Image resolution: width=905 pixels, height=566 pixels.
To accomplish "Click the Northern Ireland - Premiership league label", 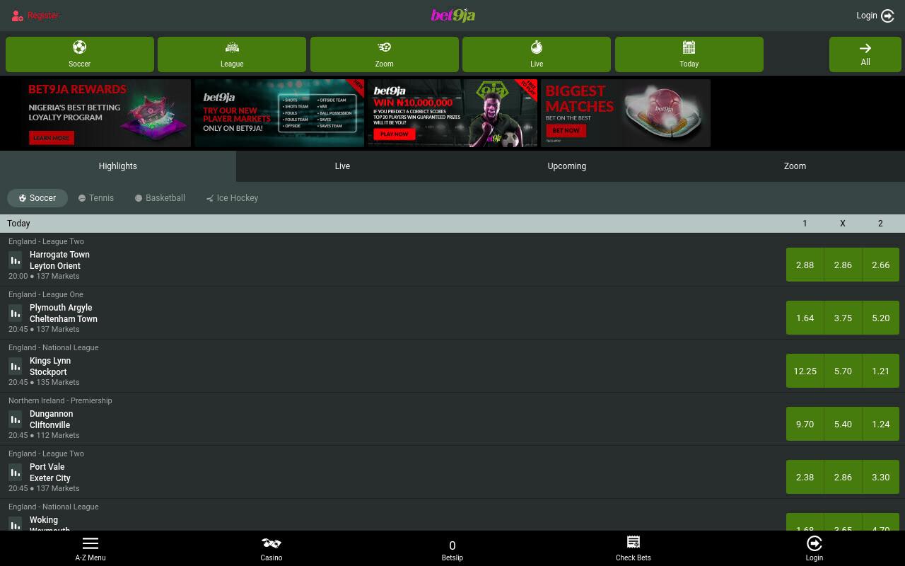I will click(60, 400).
